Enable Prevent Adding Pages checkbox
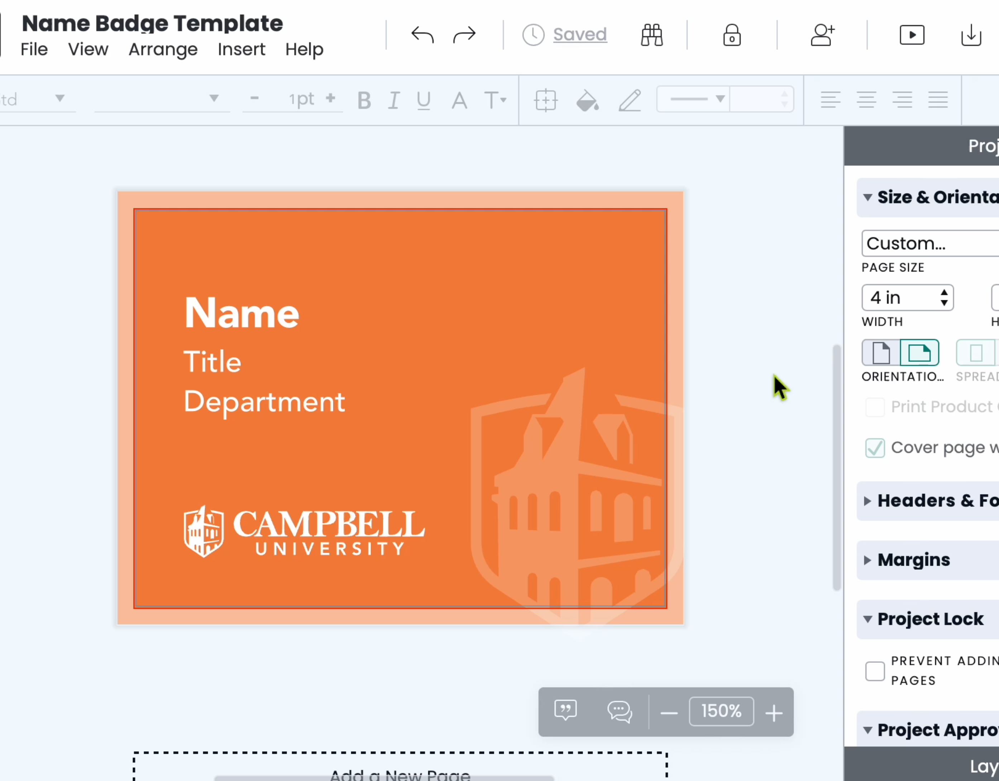 pyautogui.click(x=875, y=671)
